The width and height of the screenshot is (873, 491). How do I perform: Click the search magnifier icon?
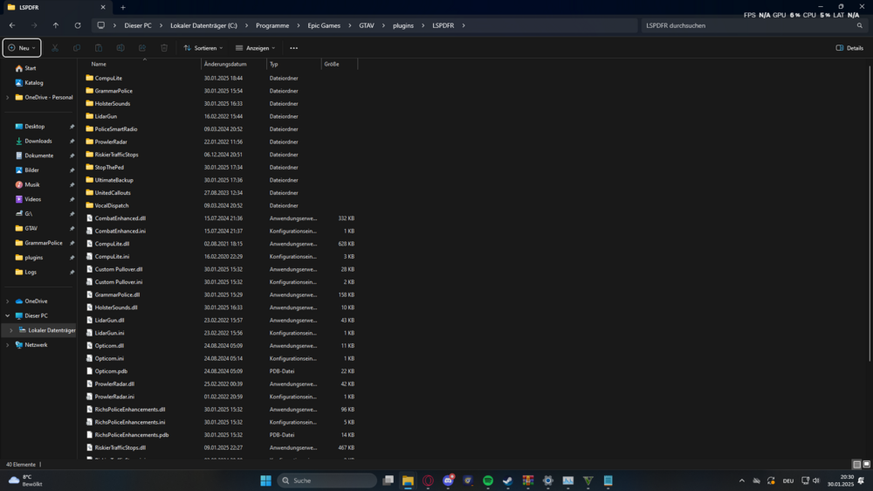860,25
